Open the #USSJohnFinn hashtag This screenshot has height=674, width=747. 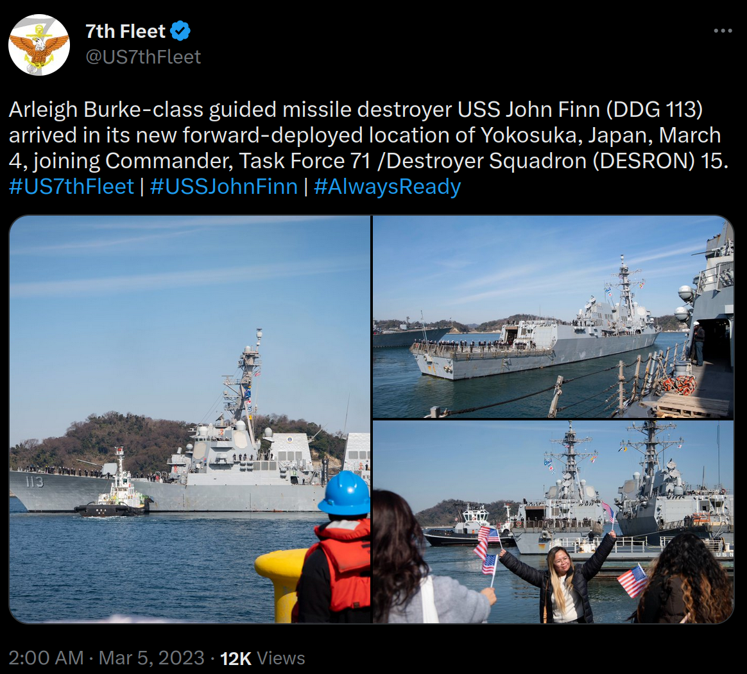tap(224, 186)
